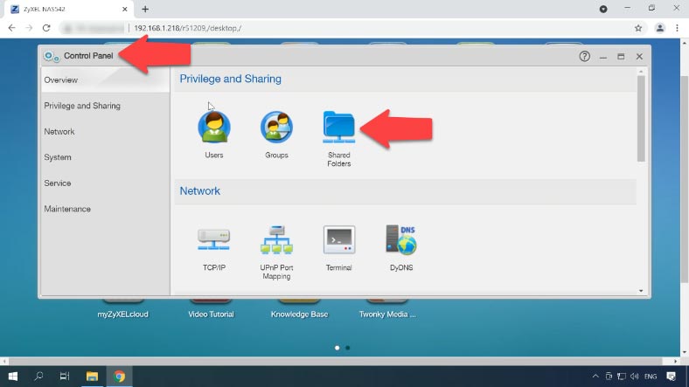Screen dimensions: 689x387
Task: Click the browser forward arrow
Action: tap(29, 28)
